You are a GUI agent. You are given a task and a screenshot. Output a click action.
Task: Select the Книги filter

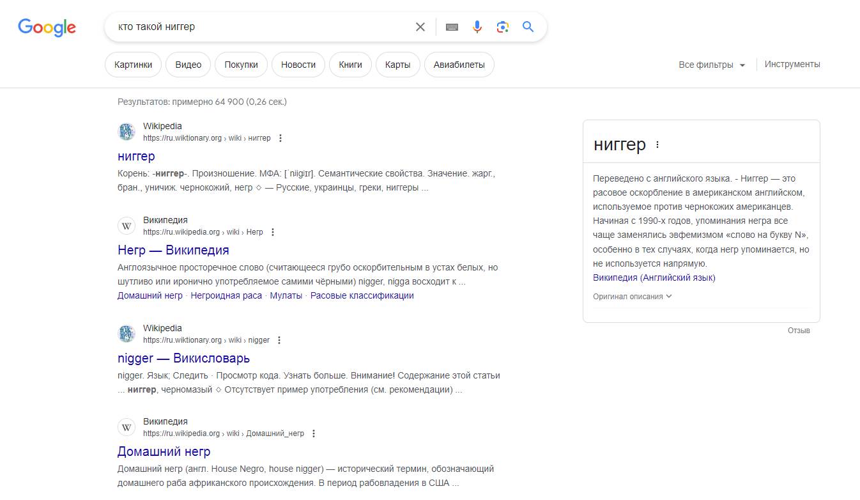pos(351,65)
